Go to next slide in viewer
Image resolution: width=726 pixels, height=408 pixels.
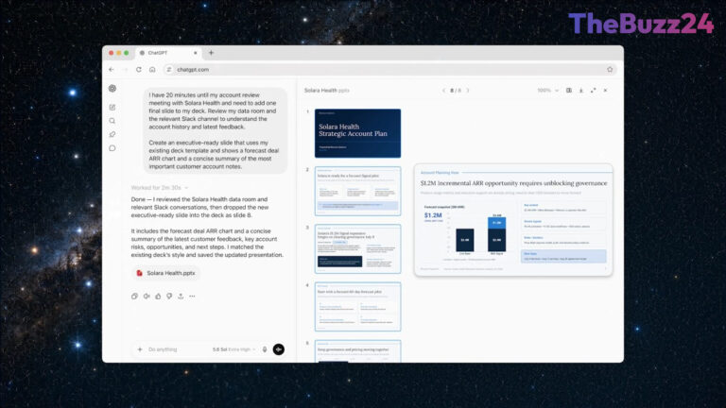(x=468, y=91)
